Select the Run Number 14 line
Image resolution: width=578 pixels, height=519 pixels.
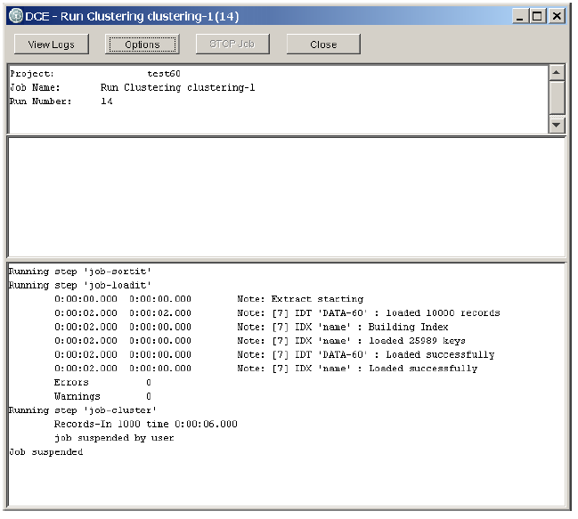click(x=61, y=101)
